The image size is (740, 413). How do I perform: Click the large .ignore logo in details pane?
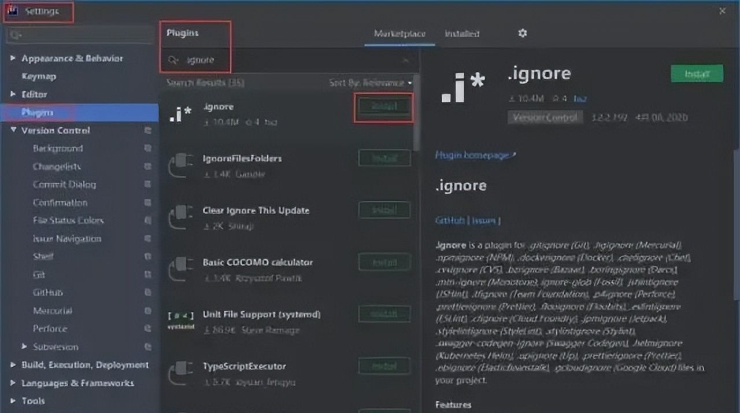[x=463, y=89]
